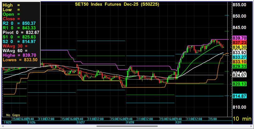The image size is (254, 129).
Task: Click the No Gaps label
Action: (13, 115)
